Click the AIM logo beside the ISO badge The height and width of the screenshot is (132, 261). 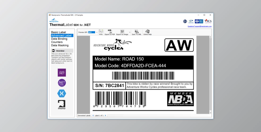pyautogui.click(x=191, y=21)
